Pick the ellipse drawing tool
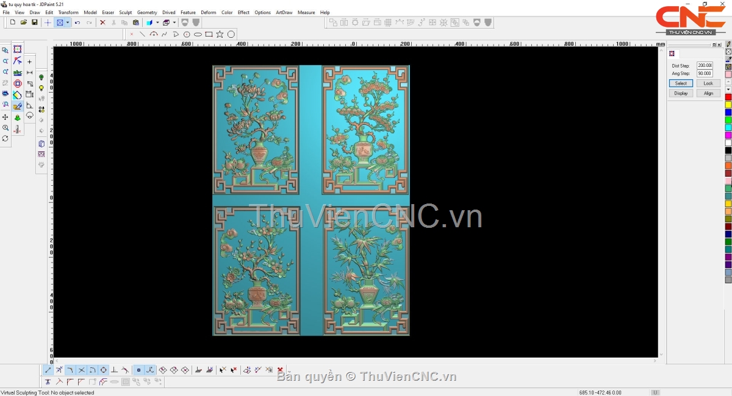This screenshot has width=732, height=396. (198, 35)
